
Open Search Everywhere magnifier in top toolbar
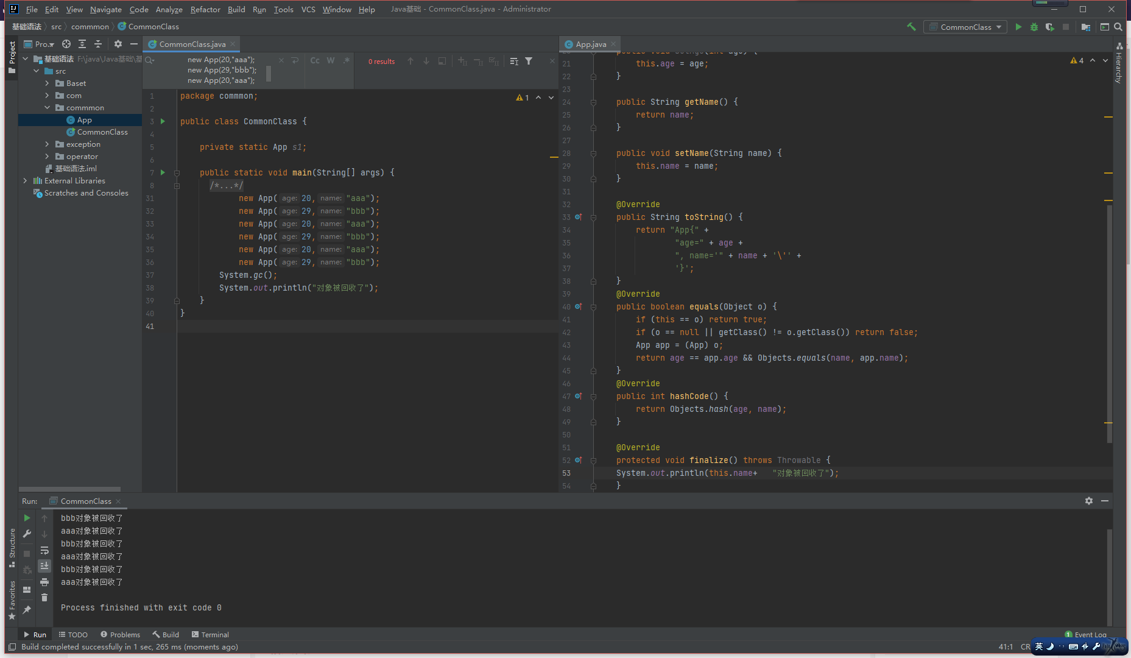1118,27
